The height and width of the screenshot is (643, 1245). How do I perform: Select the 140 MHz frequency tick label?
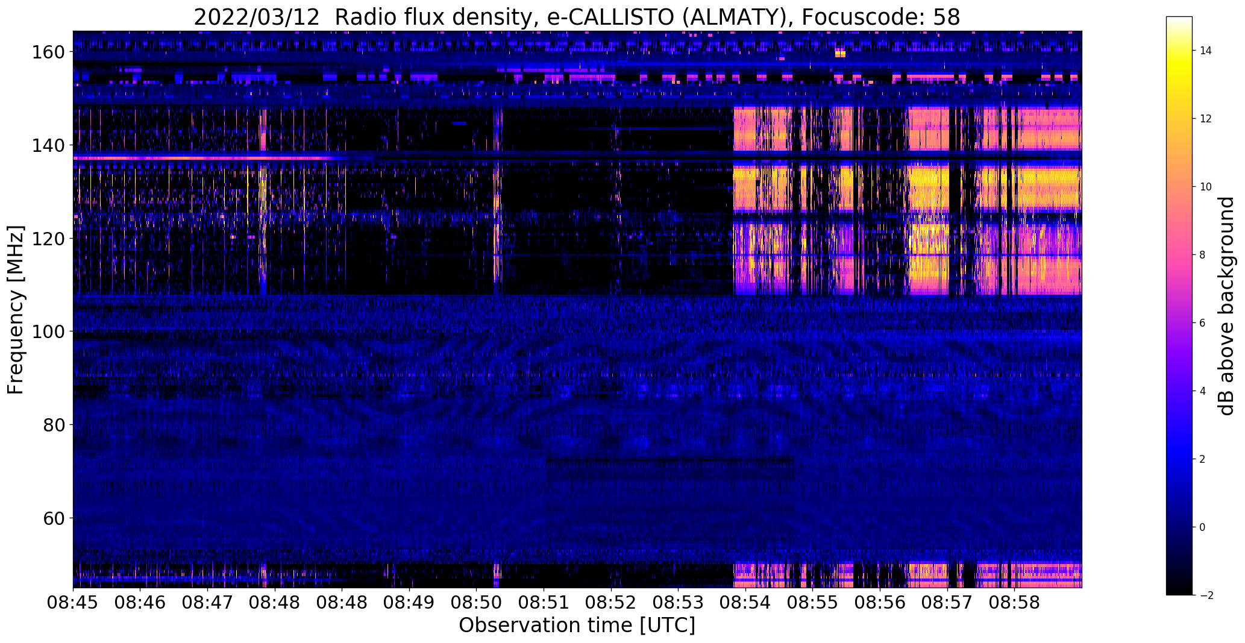pyautogui.click(x=48, y=145)
